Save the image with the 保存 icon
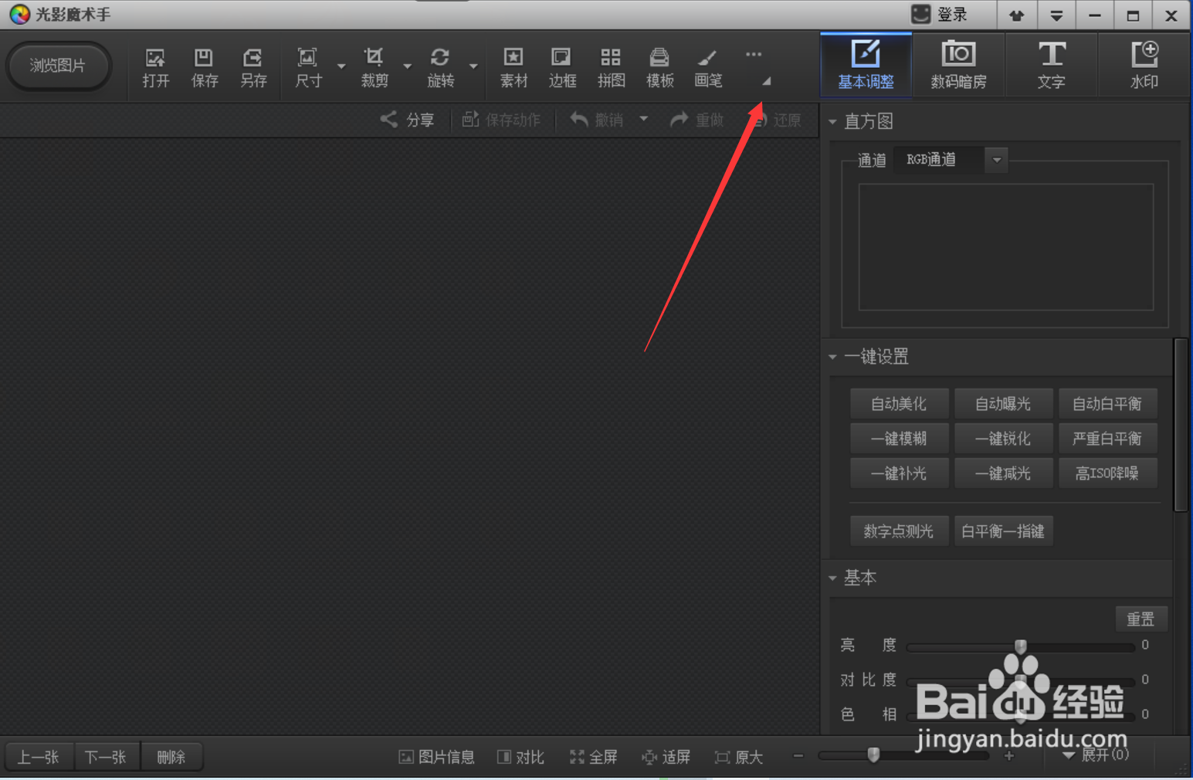The width and height of the screenshot is (1193, 780). [205, 68]
